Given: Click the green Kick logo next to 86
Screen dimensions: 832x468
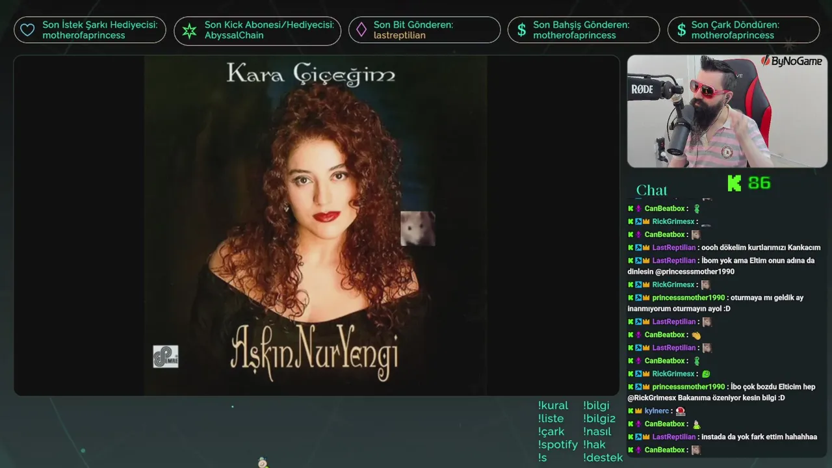Looking at the screenshot, I should (x=734, y=183).
